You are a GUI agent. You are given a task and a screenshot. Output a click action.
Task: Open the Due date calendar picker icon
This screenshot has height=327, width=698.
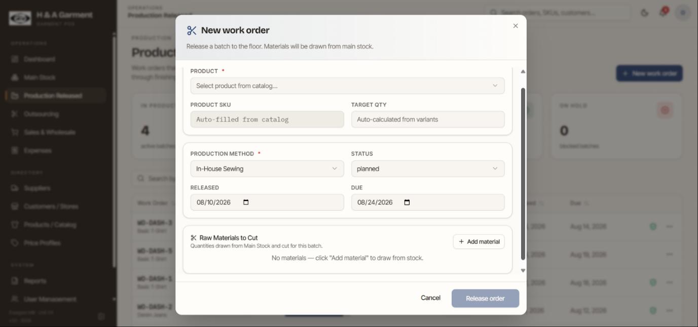[x=407, y=202]
